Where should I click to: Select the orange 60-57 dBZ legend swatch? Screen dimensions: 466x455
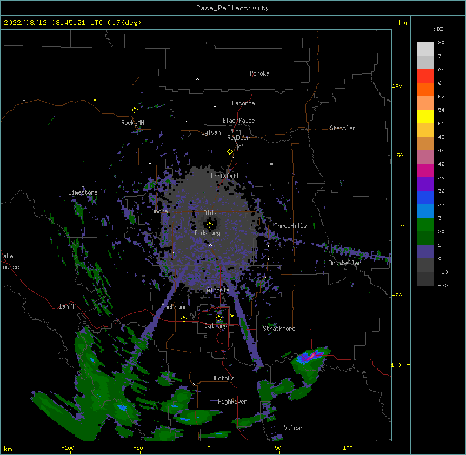coord(425,89)
